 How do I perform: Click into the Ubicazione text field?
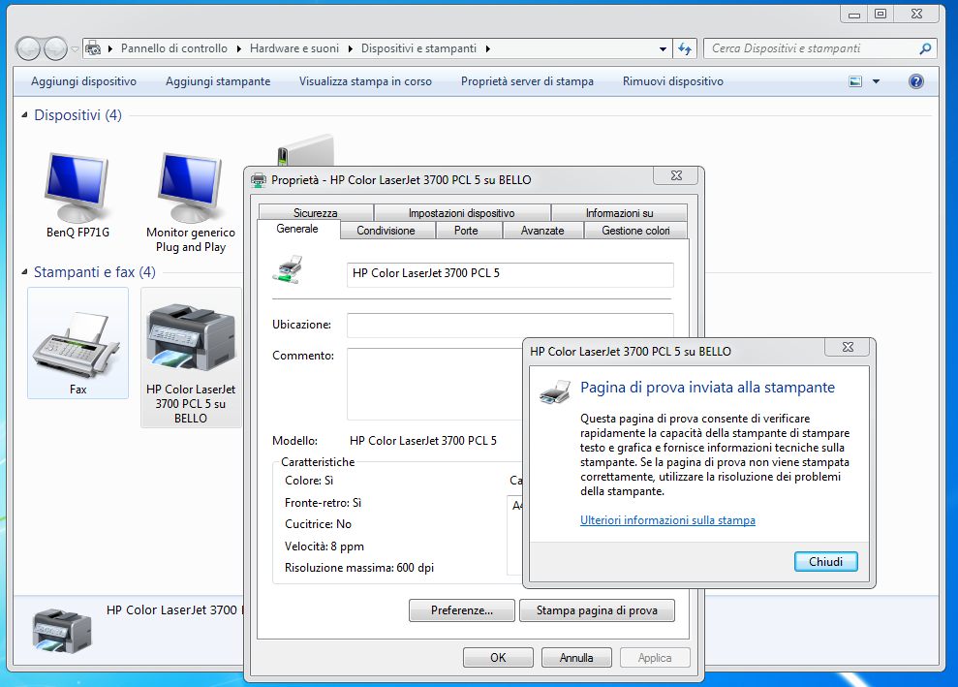(510, 325)
